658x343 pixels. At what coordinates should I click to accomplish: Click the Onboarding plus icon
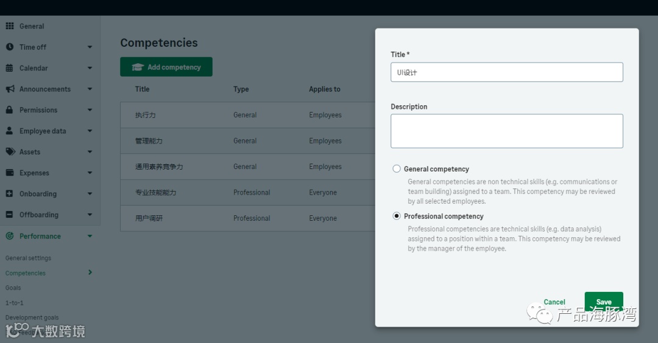coord(10,194)
